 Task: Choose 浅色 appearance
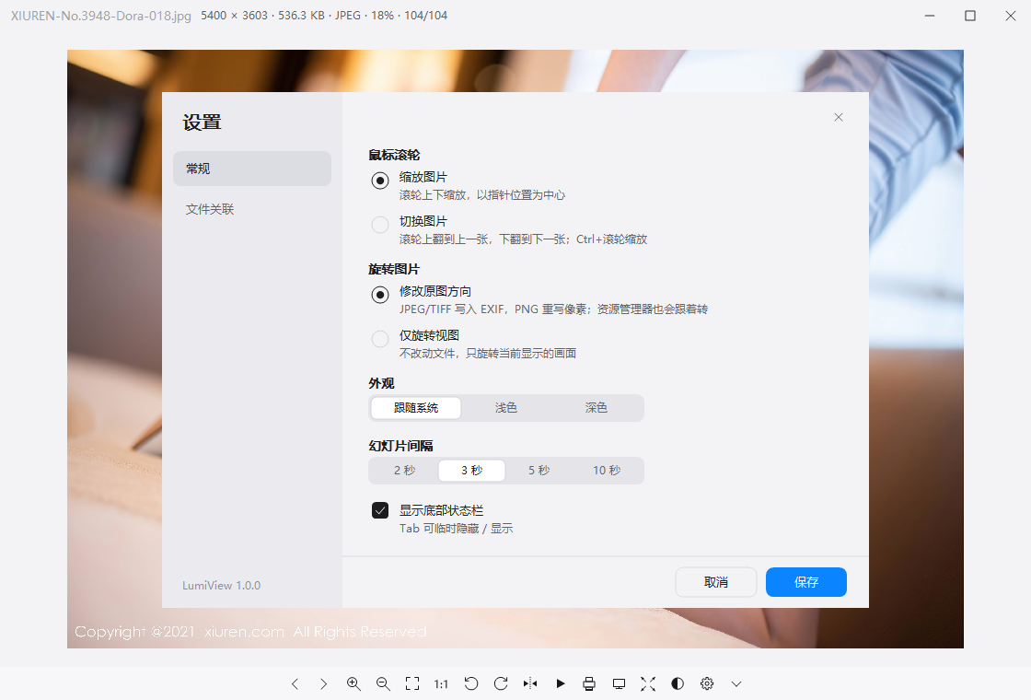coord(505,408)
